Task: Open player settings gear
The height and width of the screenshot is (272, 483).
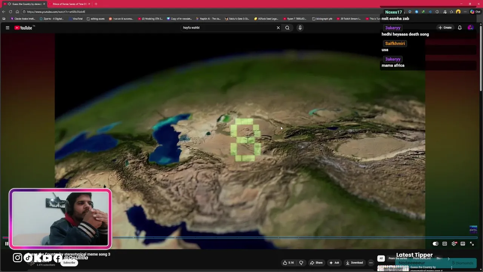Action: tap(454, 244)
